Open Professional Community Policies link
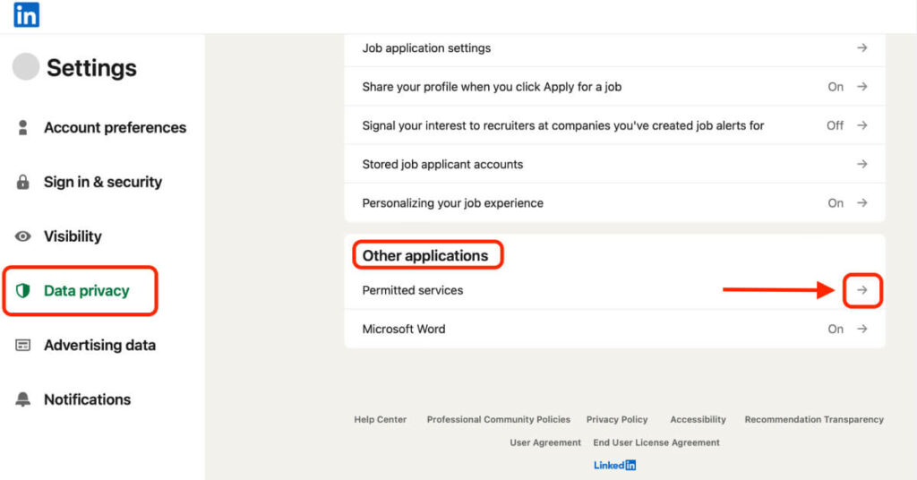This screenshot has height=480, width=917. coord(498,419)
